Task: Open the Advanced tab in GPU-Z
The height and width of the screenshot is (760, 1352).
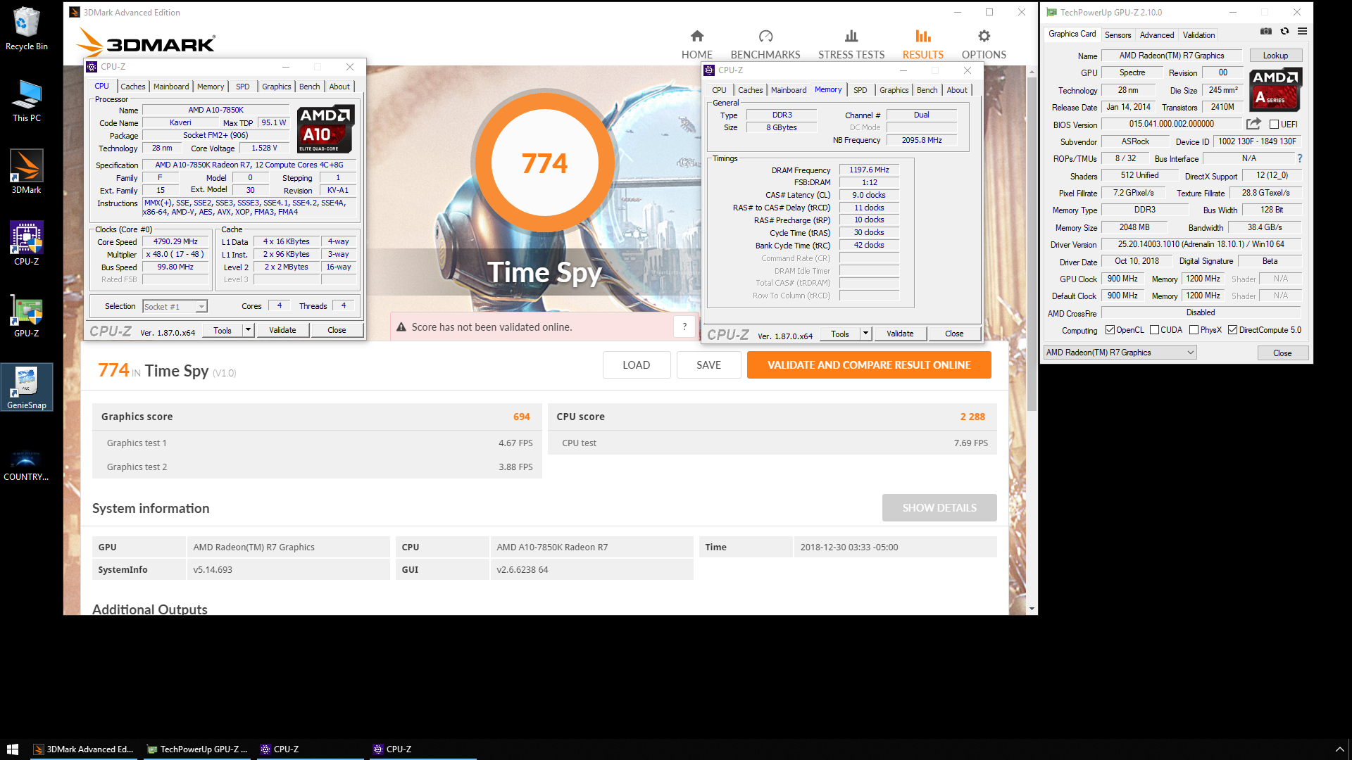Action: (1157, 35)
